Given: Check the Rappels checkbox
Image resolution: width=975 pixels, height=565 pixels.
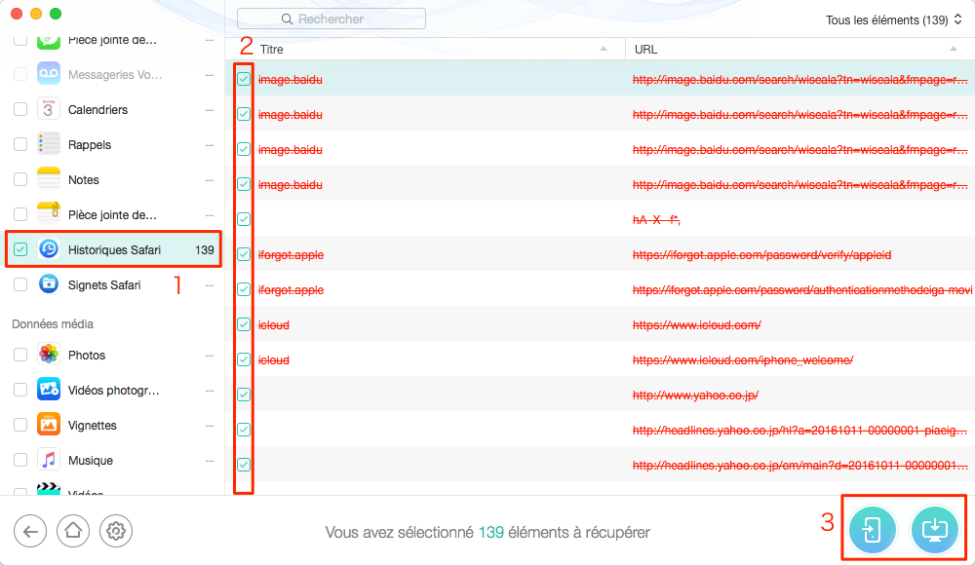Looking at the screenshot, I should click(x=20, y=144).
